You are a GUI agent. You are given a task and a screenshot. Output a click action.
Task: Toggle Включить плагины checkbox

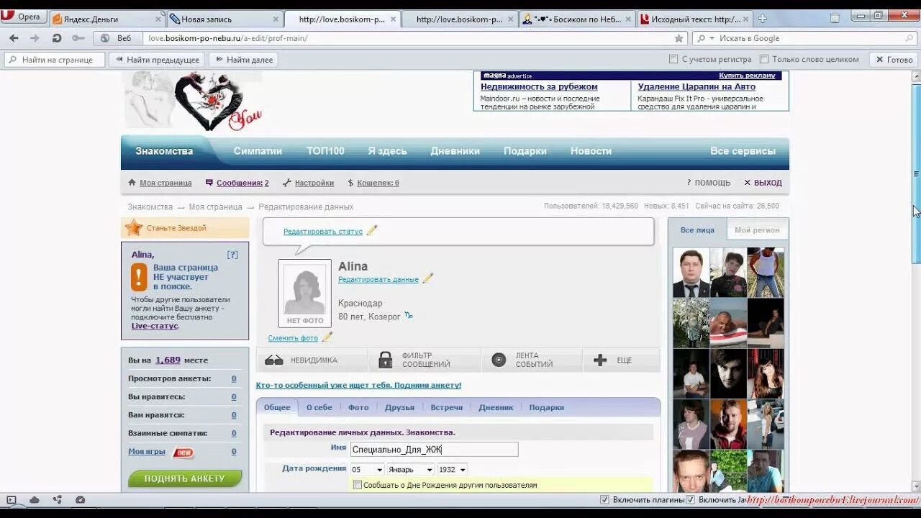604,499
